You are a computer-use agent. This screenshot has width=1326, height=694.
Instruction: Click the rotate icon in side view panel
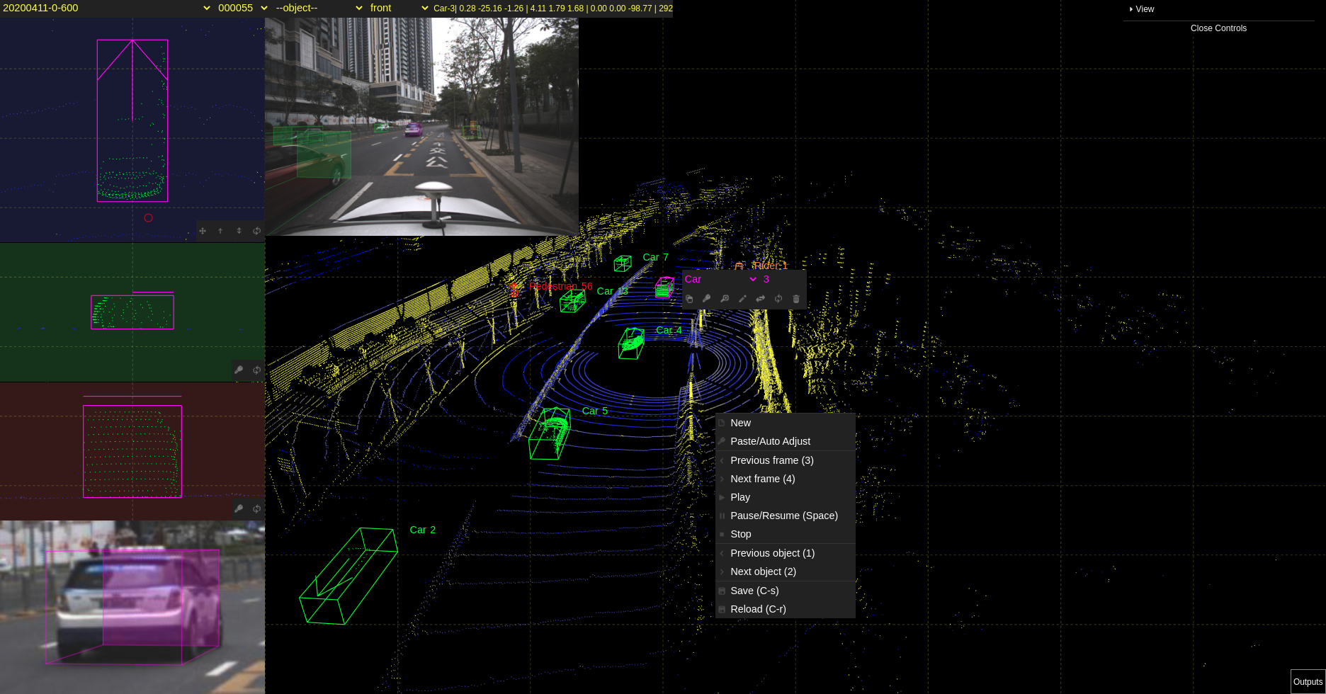[256, 369]
